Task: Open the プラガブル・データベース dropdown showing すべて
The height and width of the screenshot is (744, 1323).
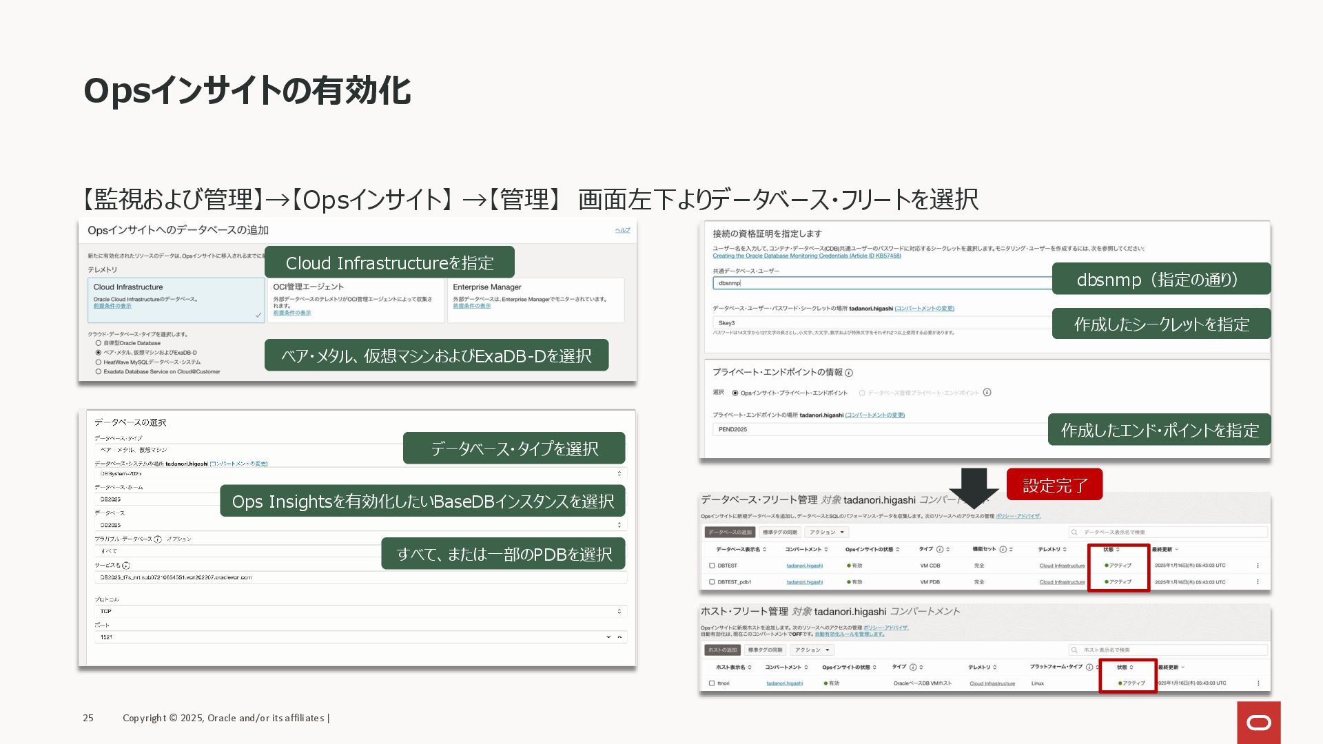Action: 238,551
